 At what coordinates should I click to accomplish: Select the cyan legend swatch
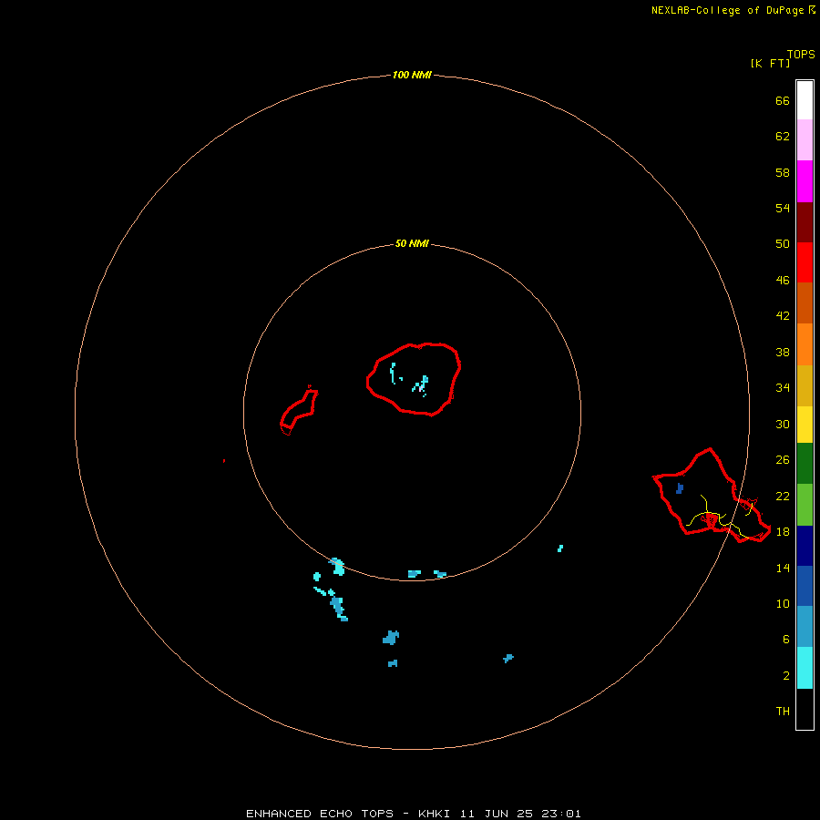[805, 668]
